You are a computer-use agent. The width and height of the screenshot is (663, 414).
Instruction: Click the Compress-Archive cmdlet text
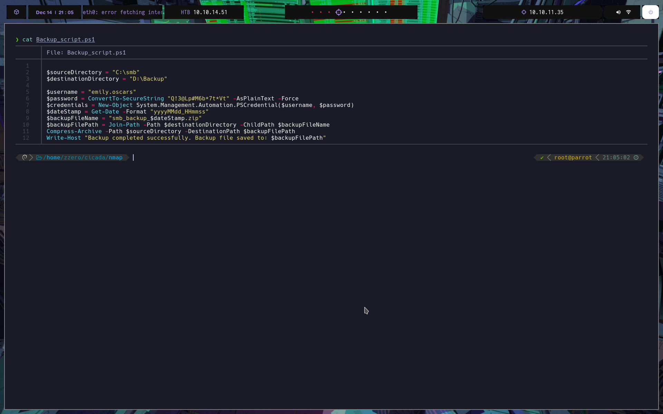point(74,131)
